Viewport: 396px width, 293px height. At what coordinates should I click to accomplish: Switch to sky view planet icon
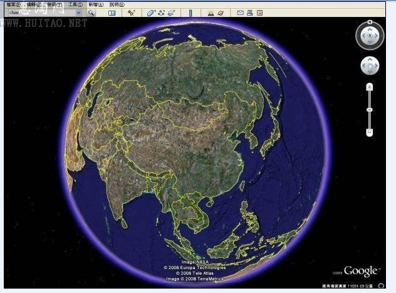pyautogui.click(x=221, y=13)
